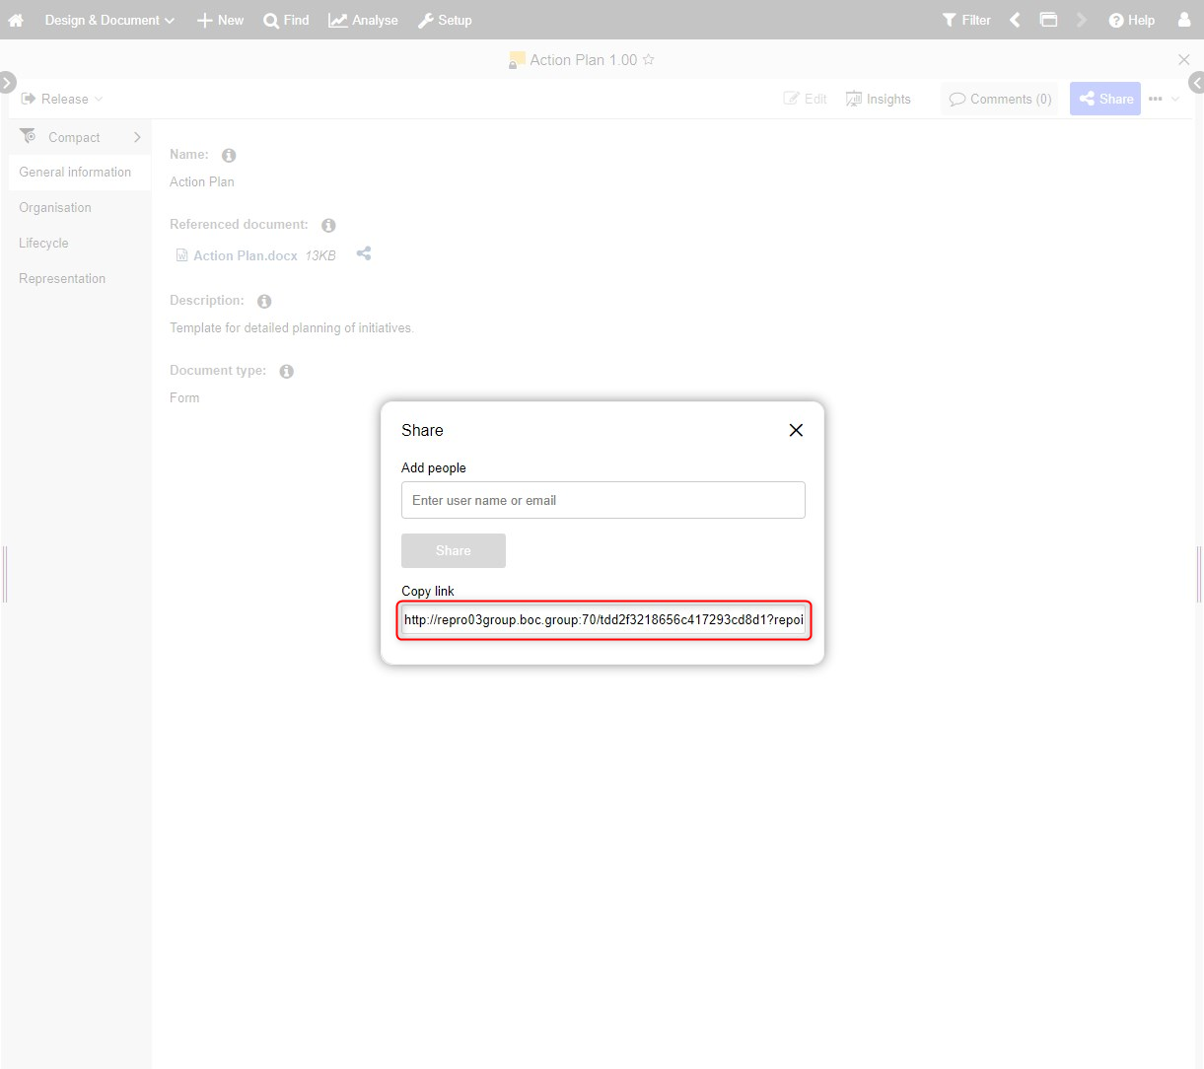Viewport: 1204px width, 1069px height.
Task: Show the info icon next to Description
Action: pyautogui.click(x=264, y=301)
